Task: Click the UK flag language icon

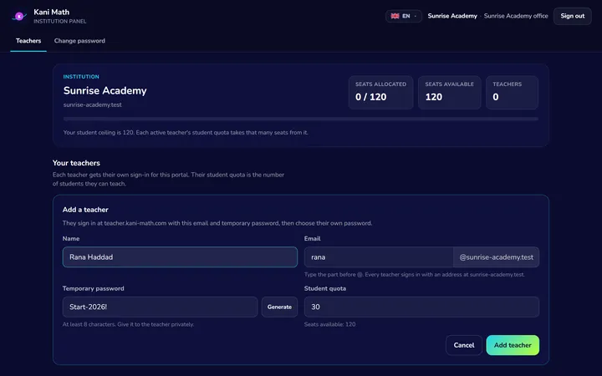Action: pos(395,16)
